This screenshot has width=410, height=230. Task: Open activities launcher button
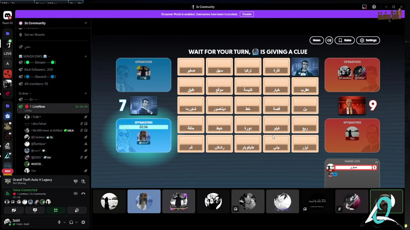coord(56,210)
